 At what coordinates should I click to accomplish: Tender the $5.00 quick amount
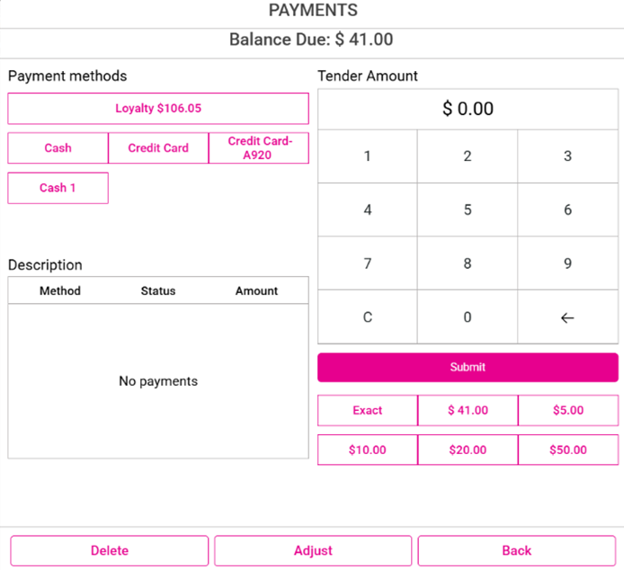pos(567,411)
